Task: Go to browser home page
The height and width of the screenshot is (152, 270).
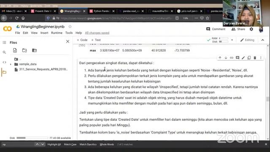Action: 23,18
